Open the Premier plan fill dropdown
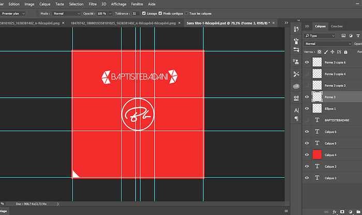 click(13, 13)
